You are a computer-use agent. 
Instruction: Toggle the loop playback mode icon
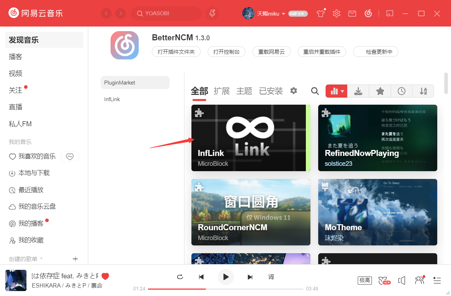coord(180,277)
